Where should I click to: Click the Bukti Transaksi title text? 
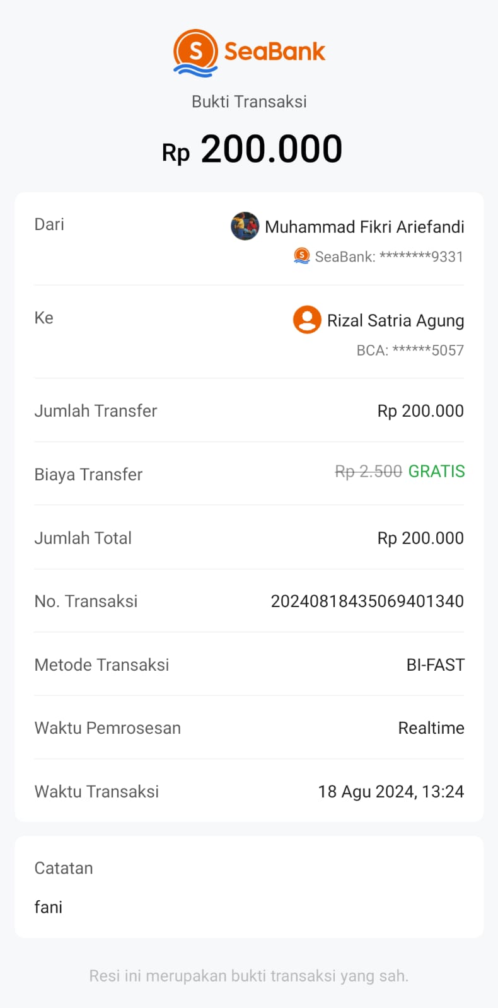[x=249, y=101]
